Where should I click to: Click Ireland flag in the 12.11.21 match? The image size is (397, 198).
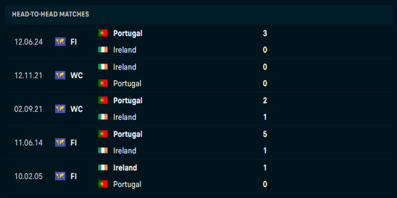pyautogui.click(x=103, y=67)
